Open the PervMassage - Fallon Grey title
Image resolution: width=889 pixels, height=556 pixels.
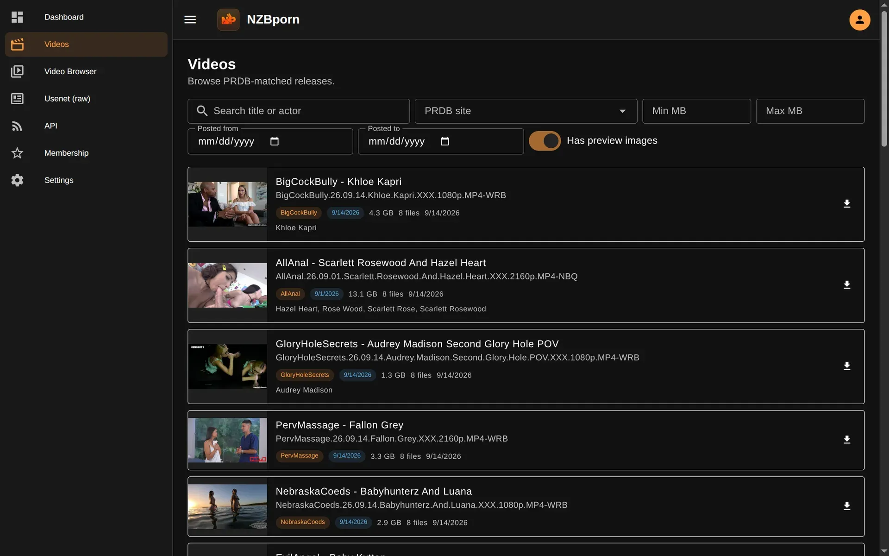(x=339, y=425)
